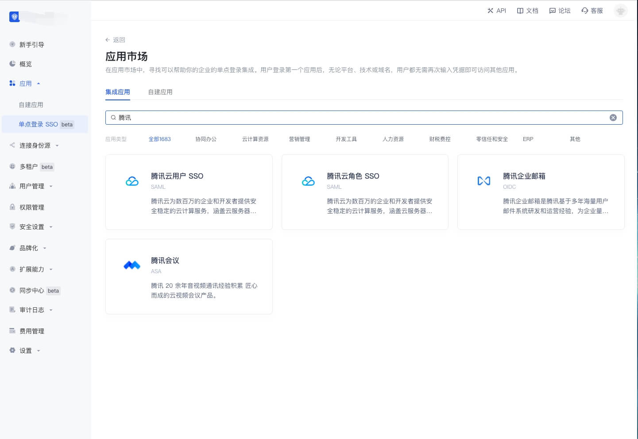This screenshot has width=638, height=439.
Task: Click the shield logo in the sidebar
Action: [x=15, y=17]
